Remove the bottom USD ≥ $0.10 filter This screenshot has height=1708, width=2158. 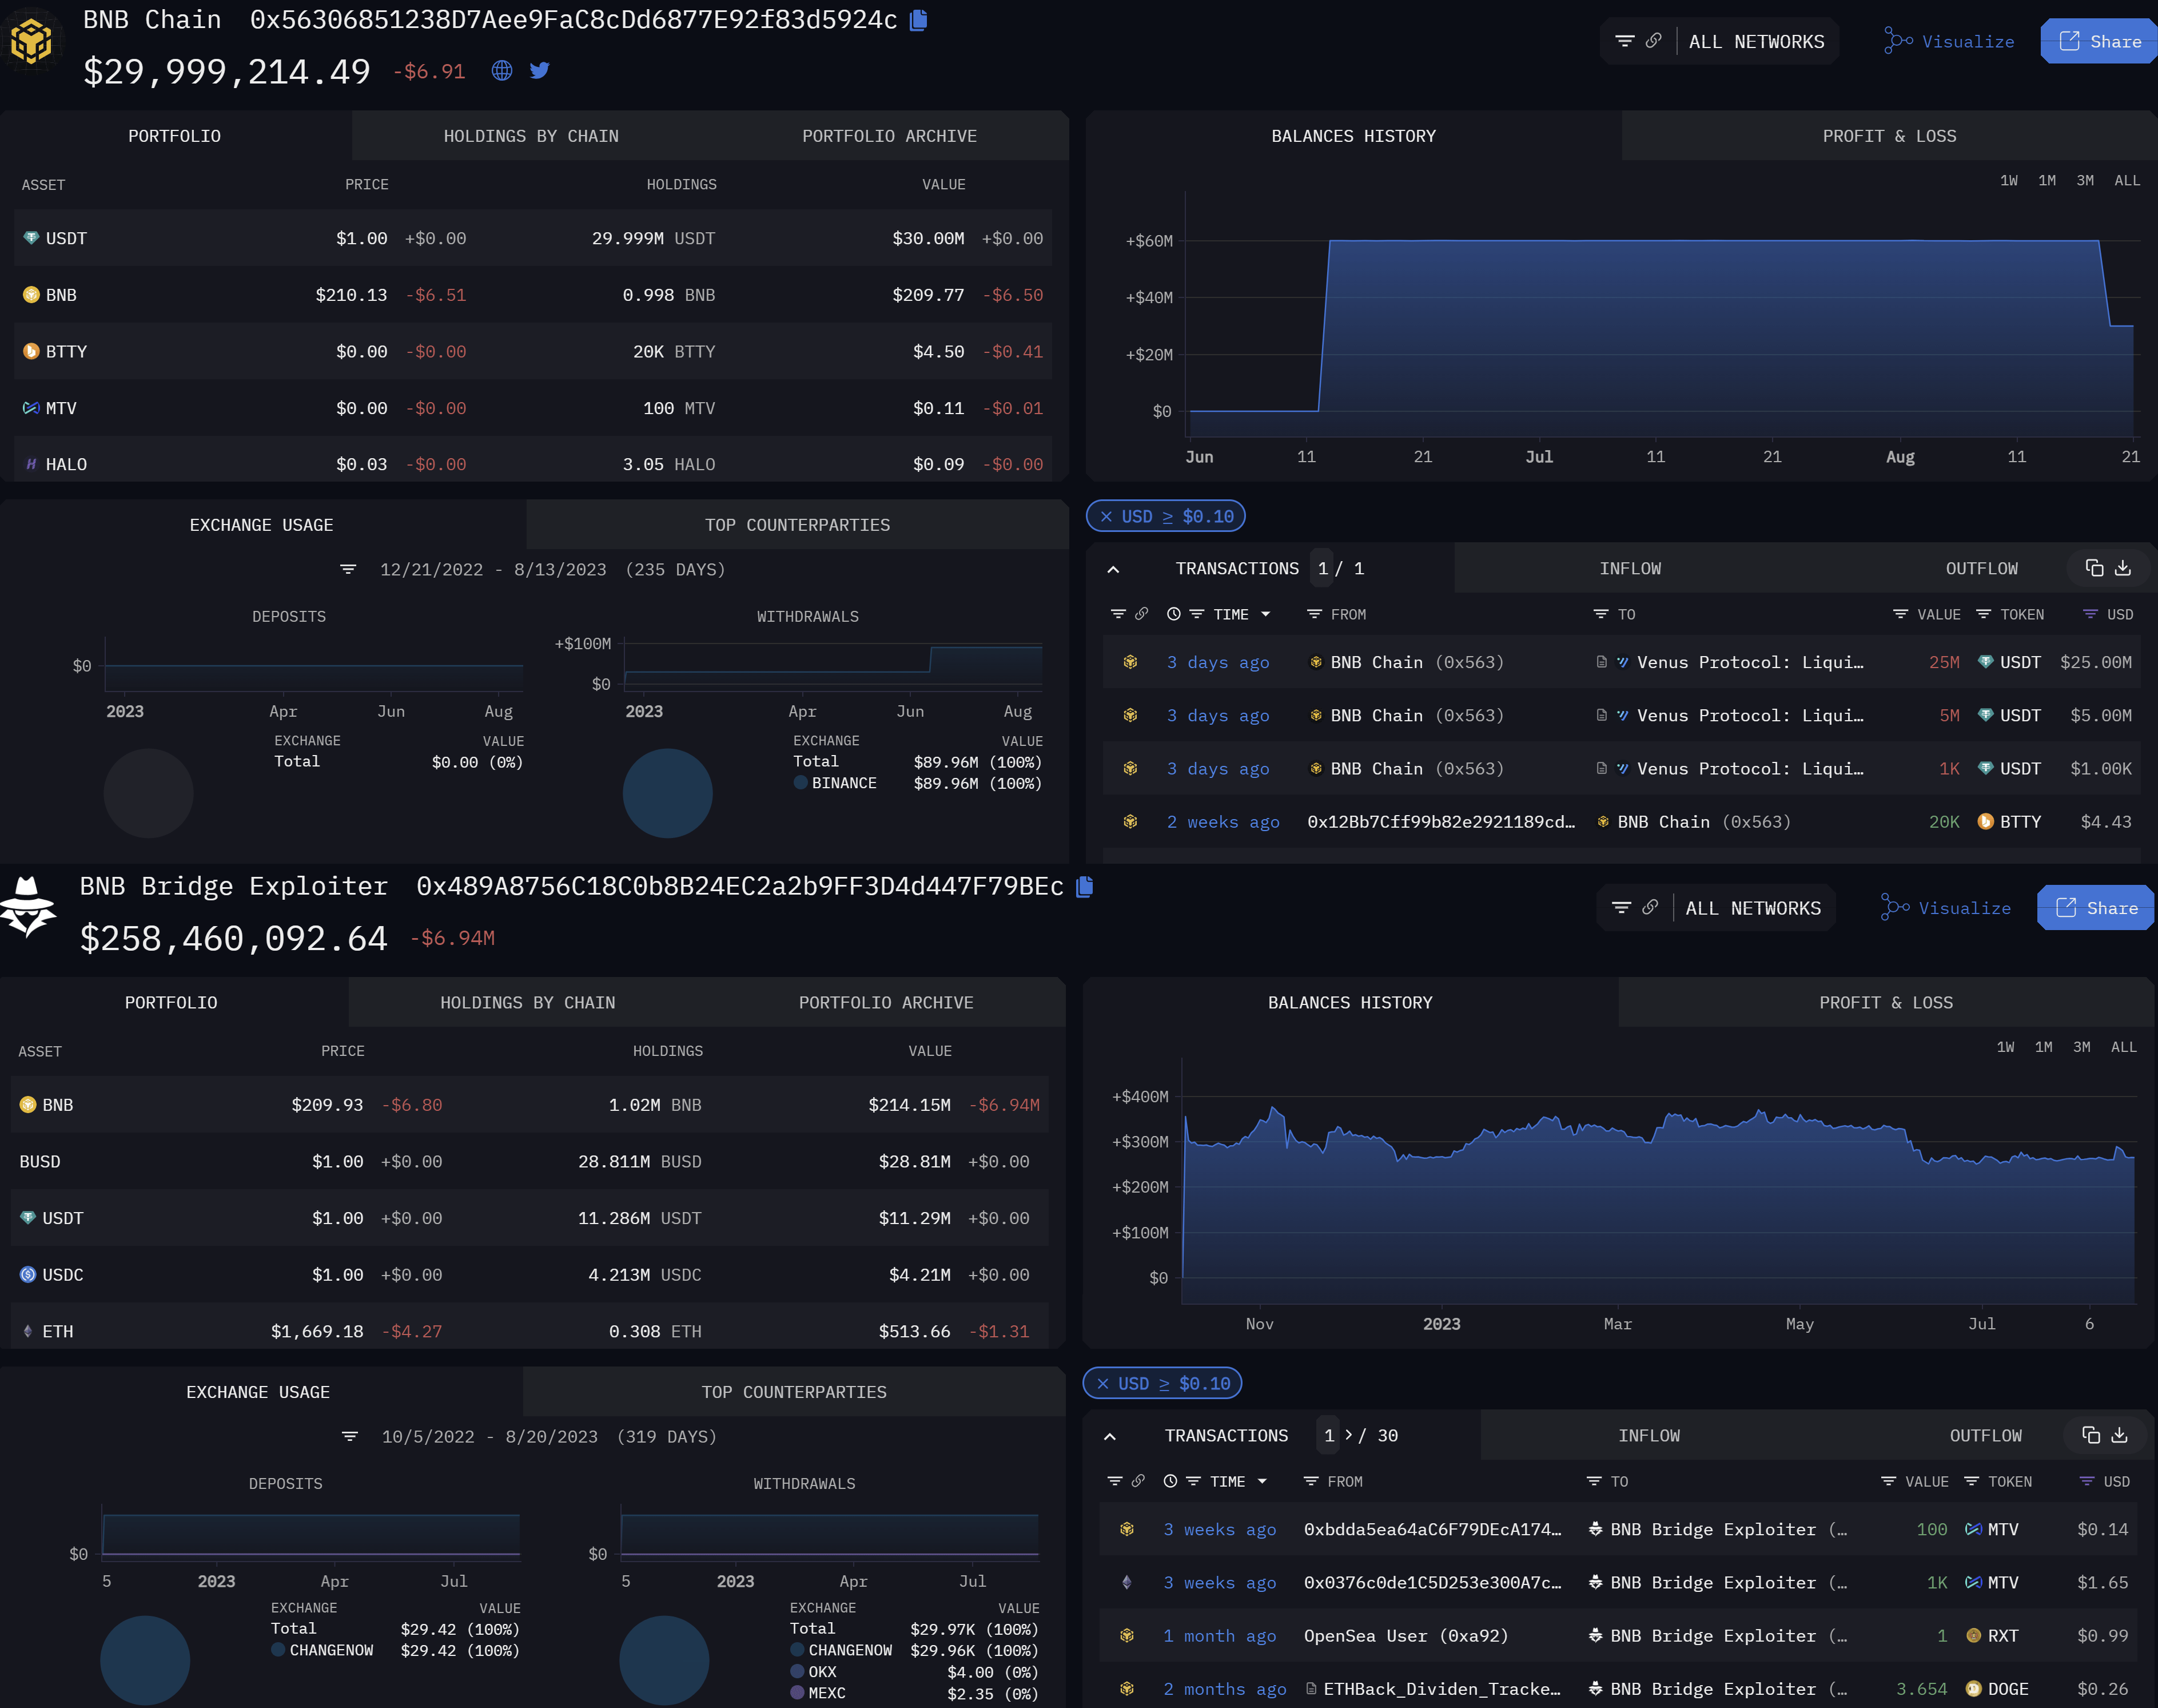click(1102, 1384)
